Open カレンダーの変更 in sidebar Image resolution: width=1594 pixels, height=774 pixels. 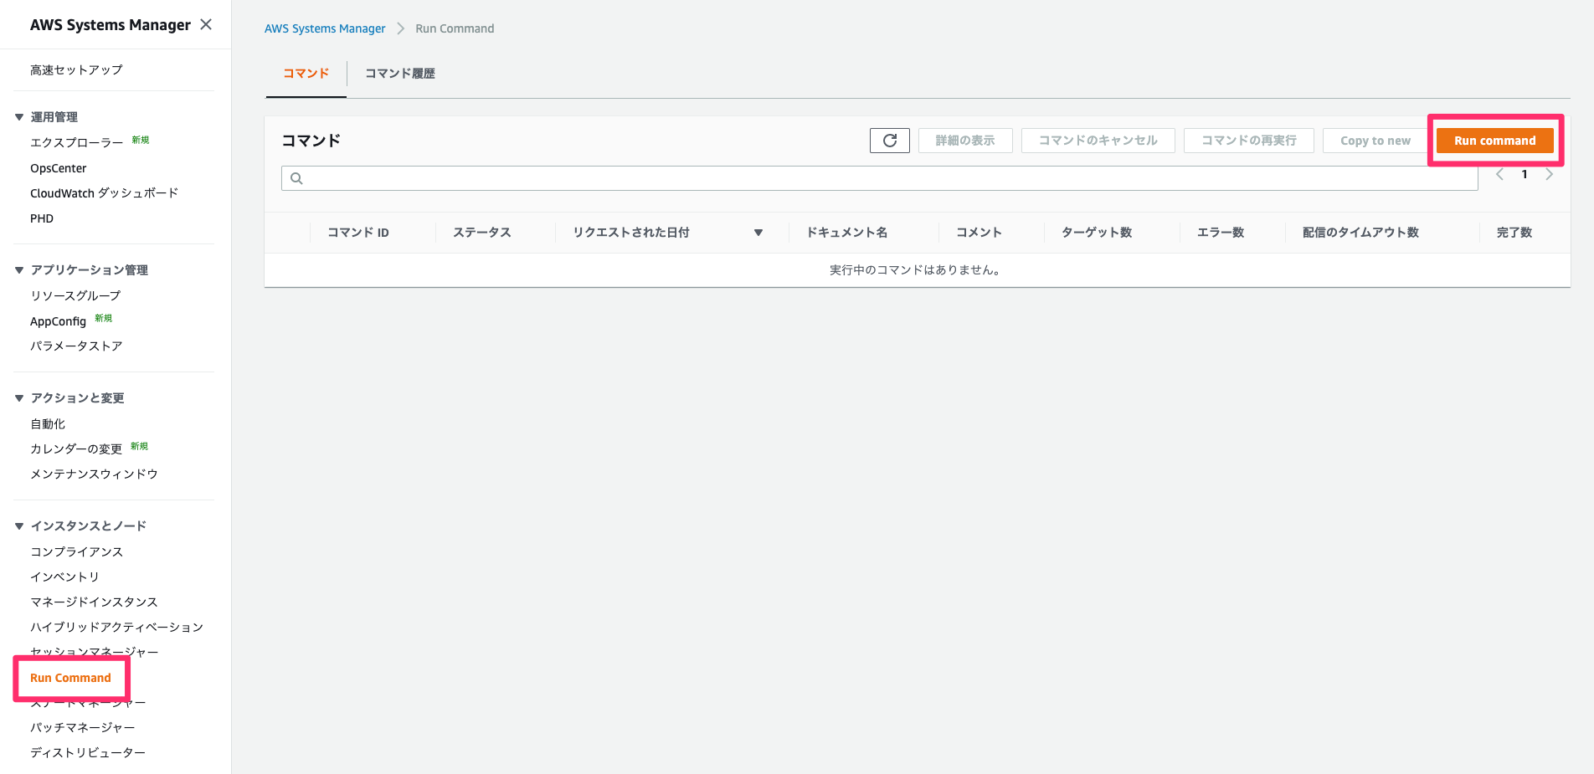coord(76,449)
